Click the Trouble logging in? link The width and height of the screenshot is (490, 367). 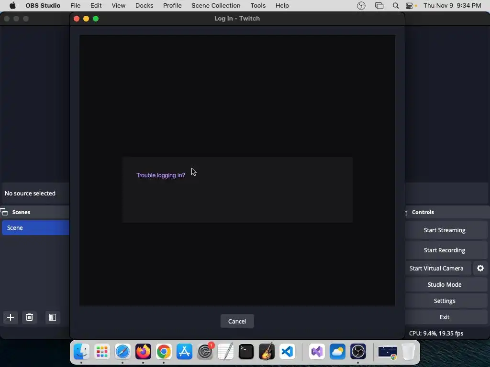coord(161,175)
